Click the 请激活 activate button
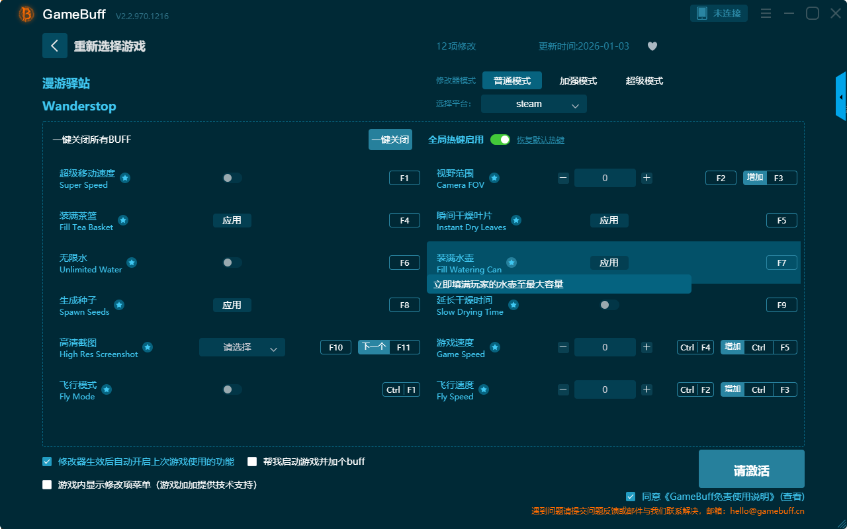The image size is (847, 529). [x=751, y=469]
